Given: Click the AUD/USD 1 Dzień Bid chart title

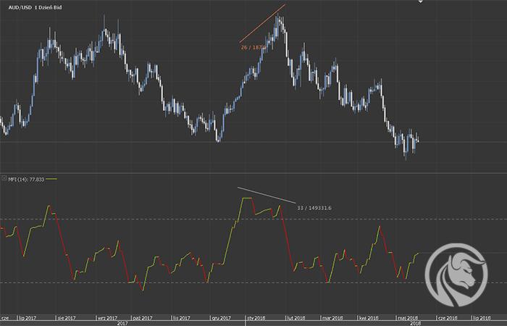Looking at the screenshot, I should 35,7.
